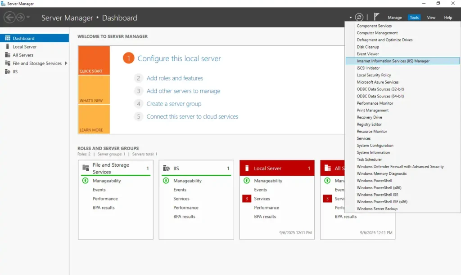Image resolution: width=461 pixels, height=275 pixels.
Task: Open Events in the IIS tile
Action: click(180, 190)
